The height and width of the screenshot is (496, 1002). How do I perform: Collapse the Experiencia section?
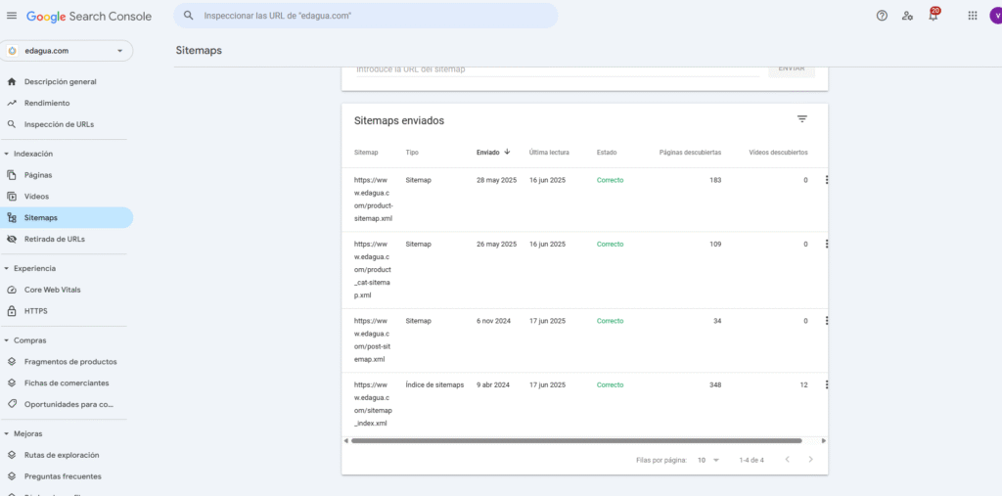[x=7, y=268]
